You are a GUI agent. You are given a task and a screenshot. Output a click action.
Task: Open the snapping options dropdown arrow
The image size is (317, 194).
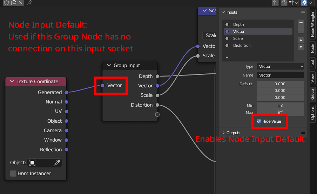296,3
